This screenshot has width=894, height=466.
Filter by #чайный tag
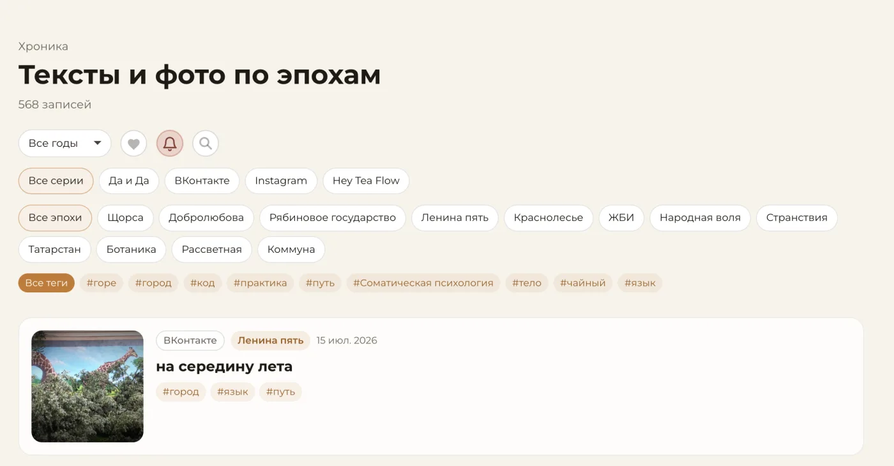coord(583,283)
